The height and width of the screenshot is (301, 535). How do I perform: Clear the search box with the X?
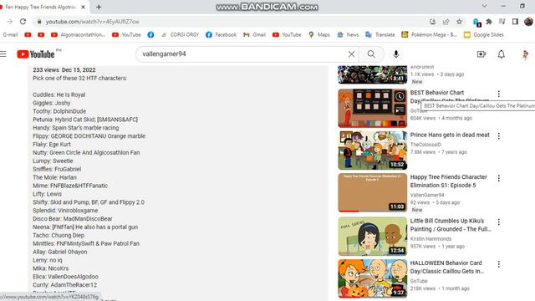(x=351, y=54)
